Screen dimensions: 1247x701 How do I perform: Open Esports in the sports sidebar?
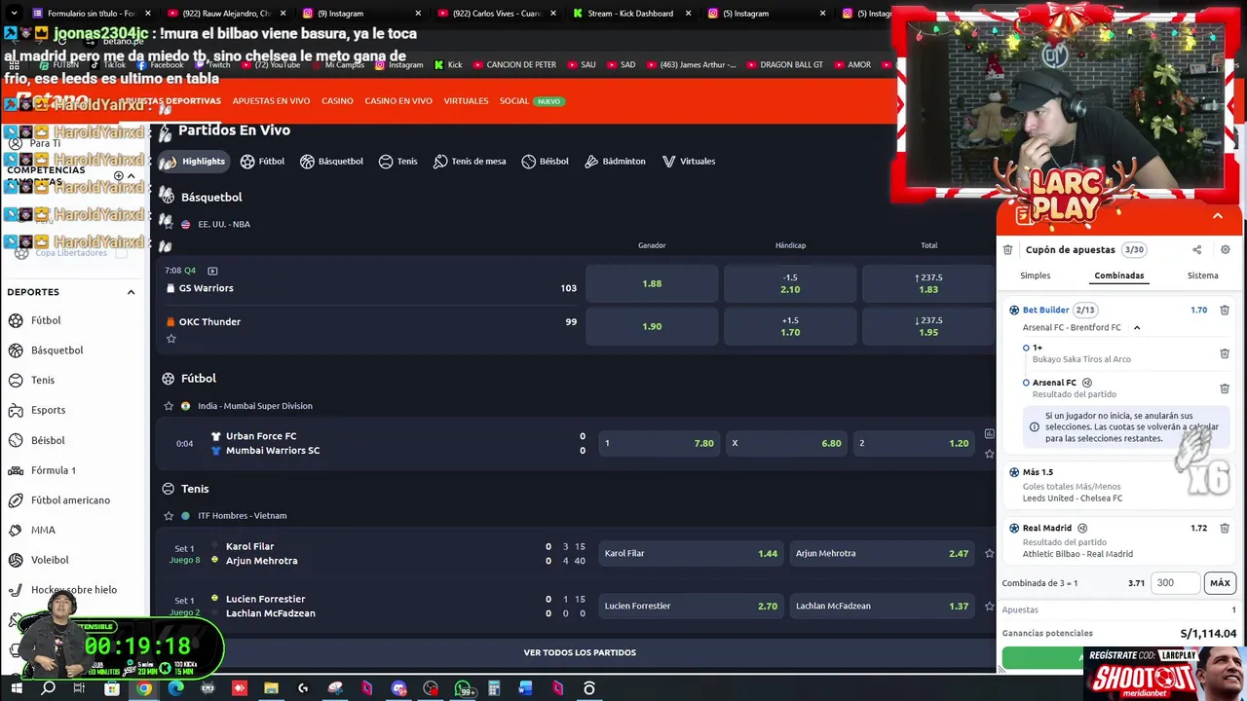(48, 411)
